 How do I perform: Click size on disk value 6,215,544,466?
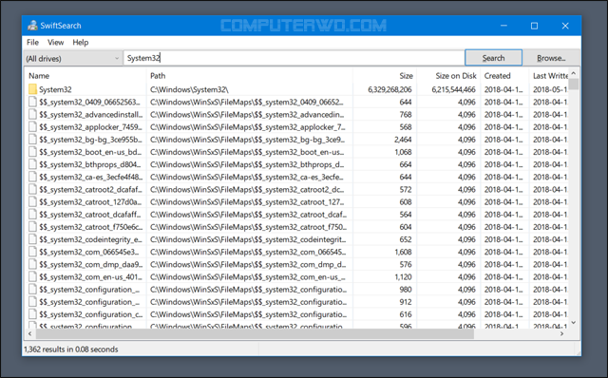pyautogui.click(x=453, y=89)
